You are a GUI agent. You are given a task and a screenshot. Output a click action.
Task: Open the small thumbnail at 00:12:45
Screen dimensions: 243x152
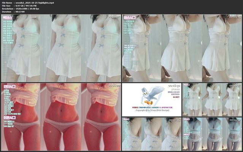point(151,134)
